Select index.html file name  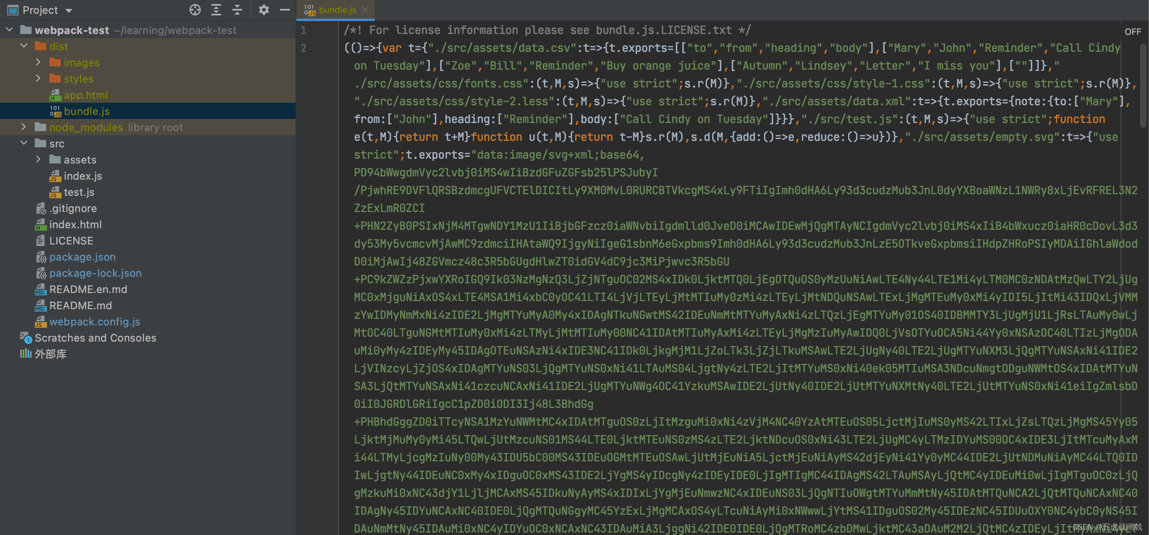(75, 224)
